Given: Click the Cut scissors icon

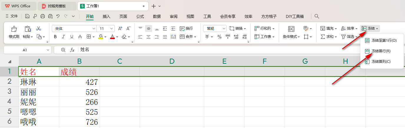Looking at the screenshot, I should [x=39, y=28].
